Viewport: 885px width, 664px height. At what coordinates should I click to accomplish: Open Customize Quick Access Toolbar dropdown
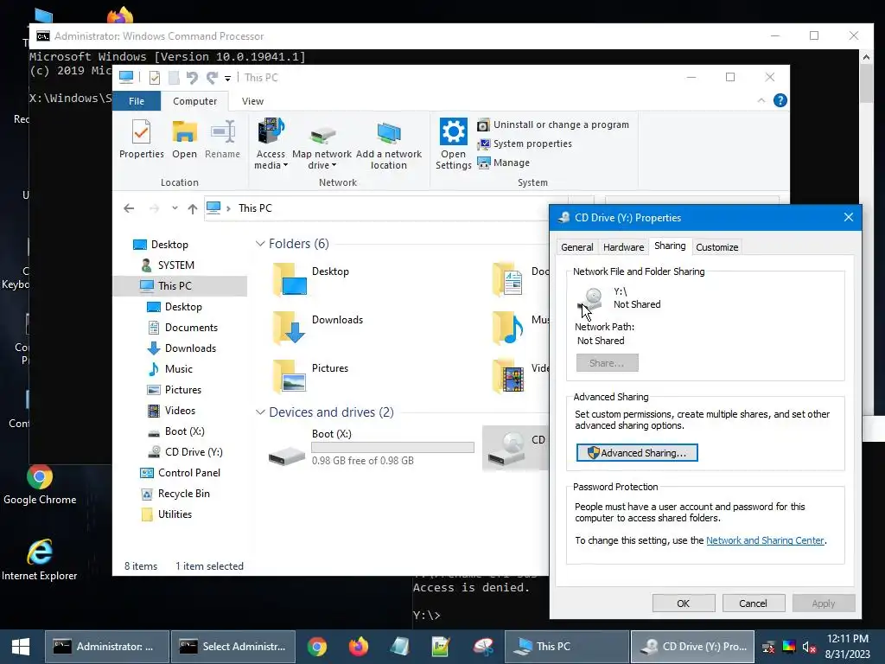[227, 79]
